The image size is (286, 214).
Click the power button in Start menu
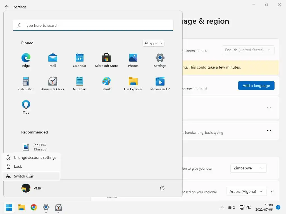162,188
